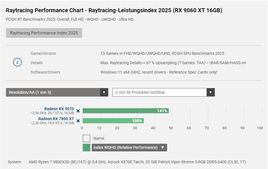
Task: Click the chart title heading
Action: point(114,11)
